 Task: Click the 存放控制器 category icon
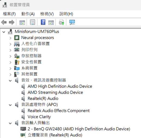click(17, 56)
